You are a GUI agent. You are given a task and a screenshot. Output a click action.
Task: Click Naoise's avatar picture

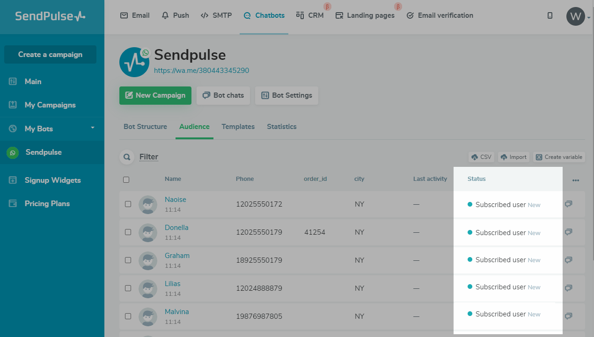click(148, 205)
